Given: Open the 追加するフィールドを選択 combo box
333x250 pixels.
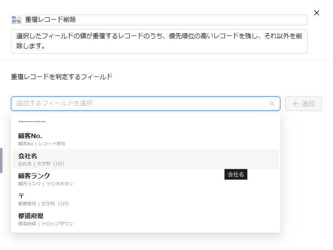Looking at the screenshot, I should [x=146, y=104].
